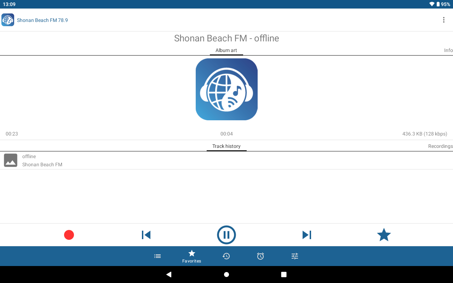The height and width of the screenshot is (283, 453).
Task: Skip to the previous station
Action: pos(146,235)
